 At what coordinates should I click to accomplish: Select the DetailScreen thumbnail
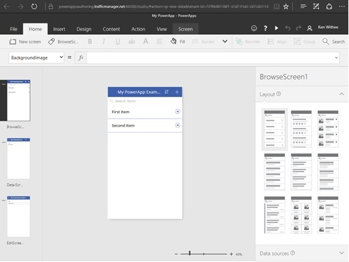[x=19, y=158]
